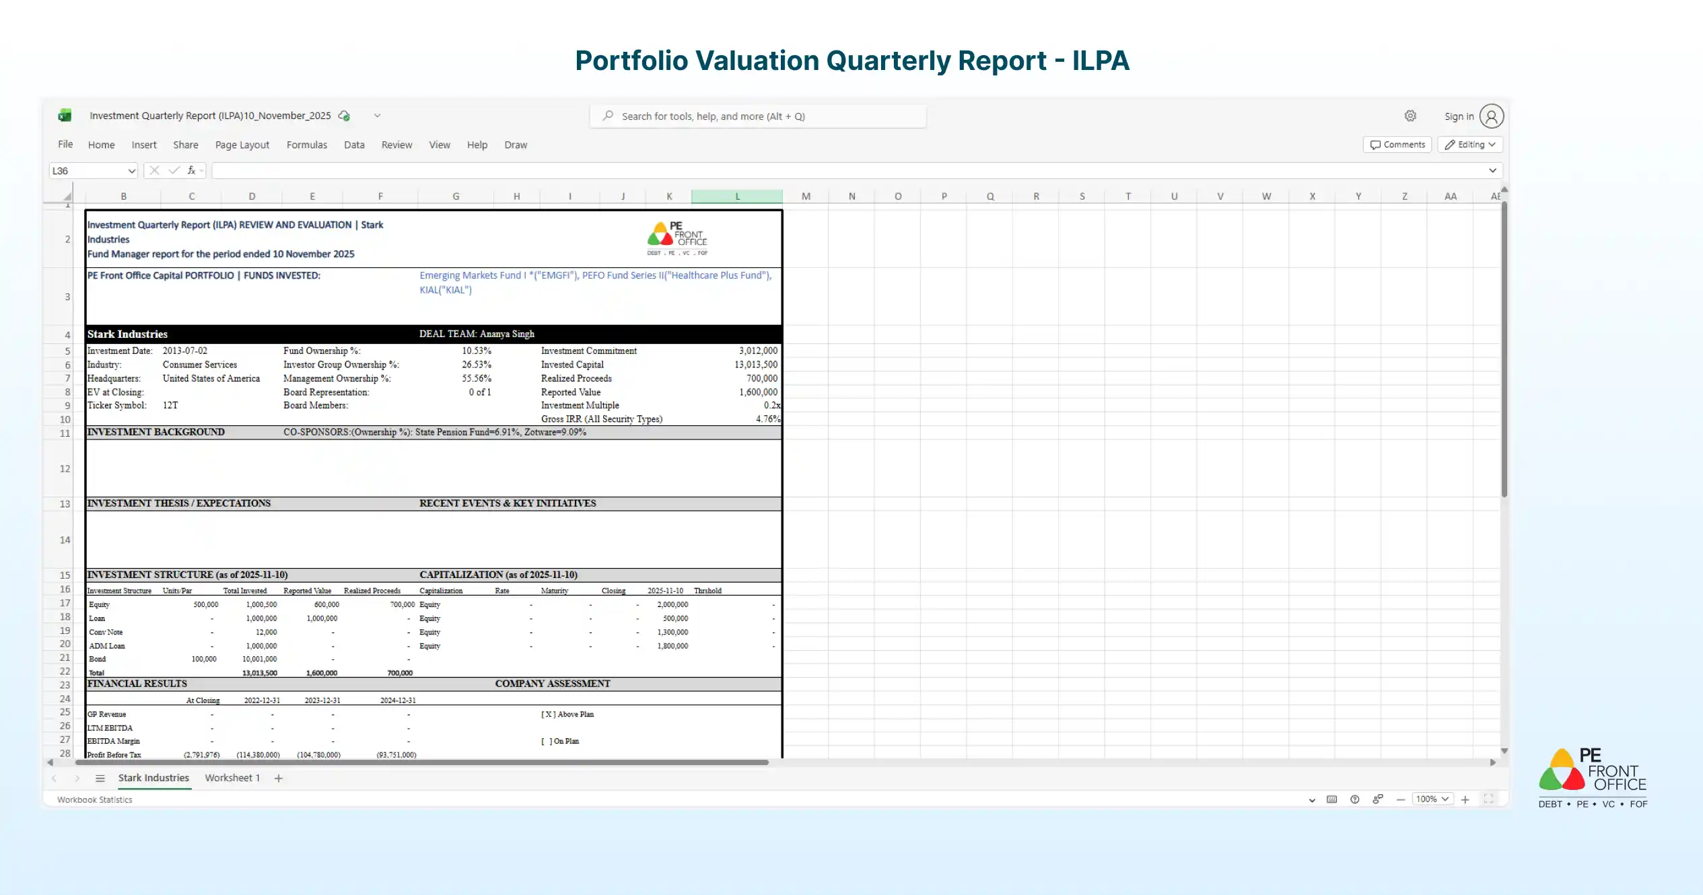Image resolution: width=1703 pixels, height=895 pixels.
Task: Select the Stark Industries sheet tab
Action: [153, 778]
